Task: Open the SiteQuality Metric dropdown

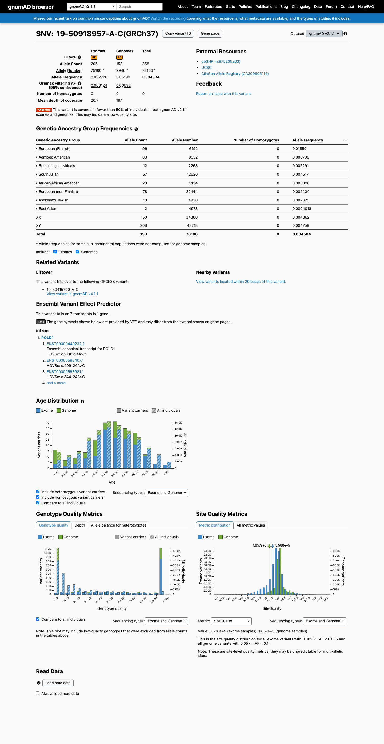Action: coord(231,621)
